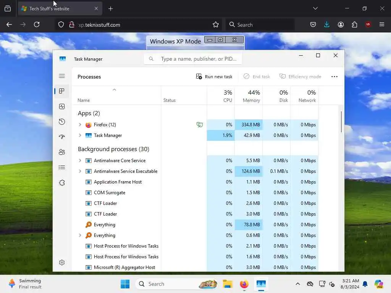
Task: Open Task Manager hamburger navigation menu
Action: pos(62,76)
